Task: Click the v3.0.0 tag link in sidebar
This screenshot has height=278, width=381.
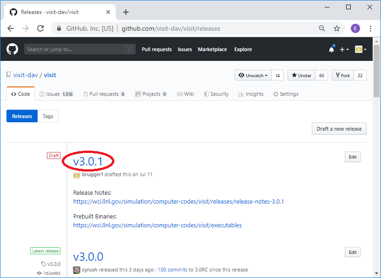Action: [51, 264]
